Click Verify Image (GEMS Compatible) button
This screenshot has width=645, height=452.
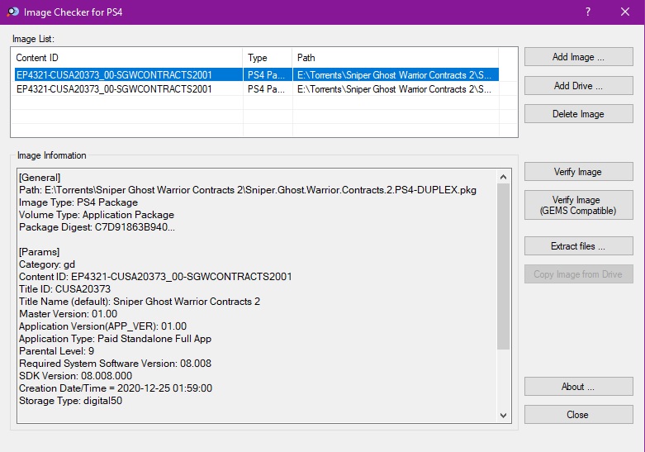578,205
